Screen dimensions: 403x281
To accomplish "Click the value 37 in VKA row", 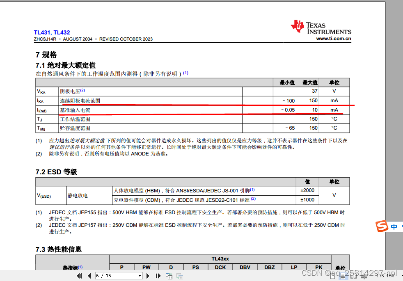I will 315,91.
